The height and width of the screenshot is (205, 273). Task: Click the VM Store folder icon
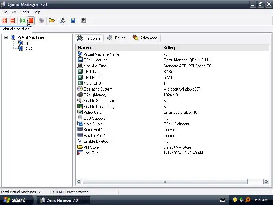tap(80, 147)
